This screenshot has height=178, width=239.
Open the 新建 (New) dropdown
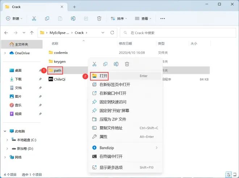(x=14, y=18)
